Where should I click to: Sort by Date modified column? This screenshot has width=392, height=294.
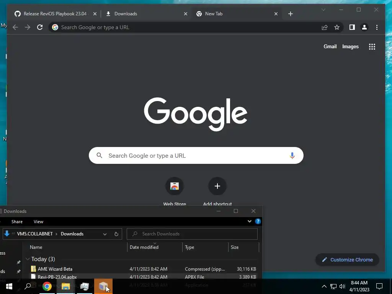click(x=144, y=247)
